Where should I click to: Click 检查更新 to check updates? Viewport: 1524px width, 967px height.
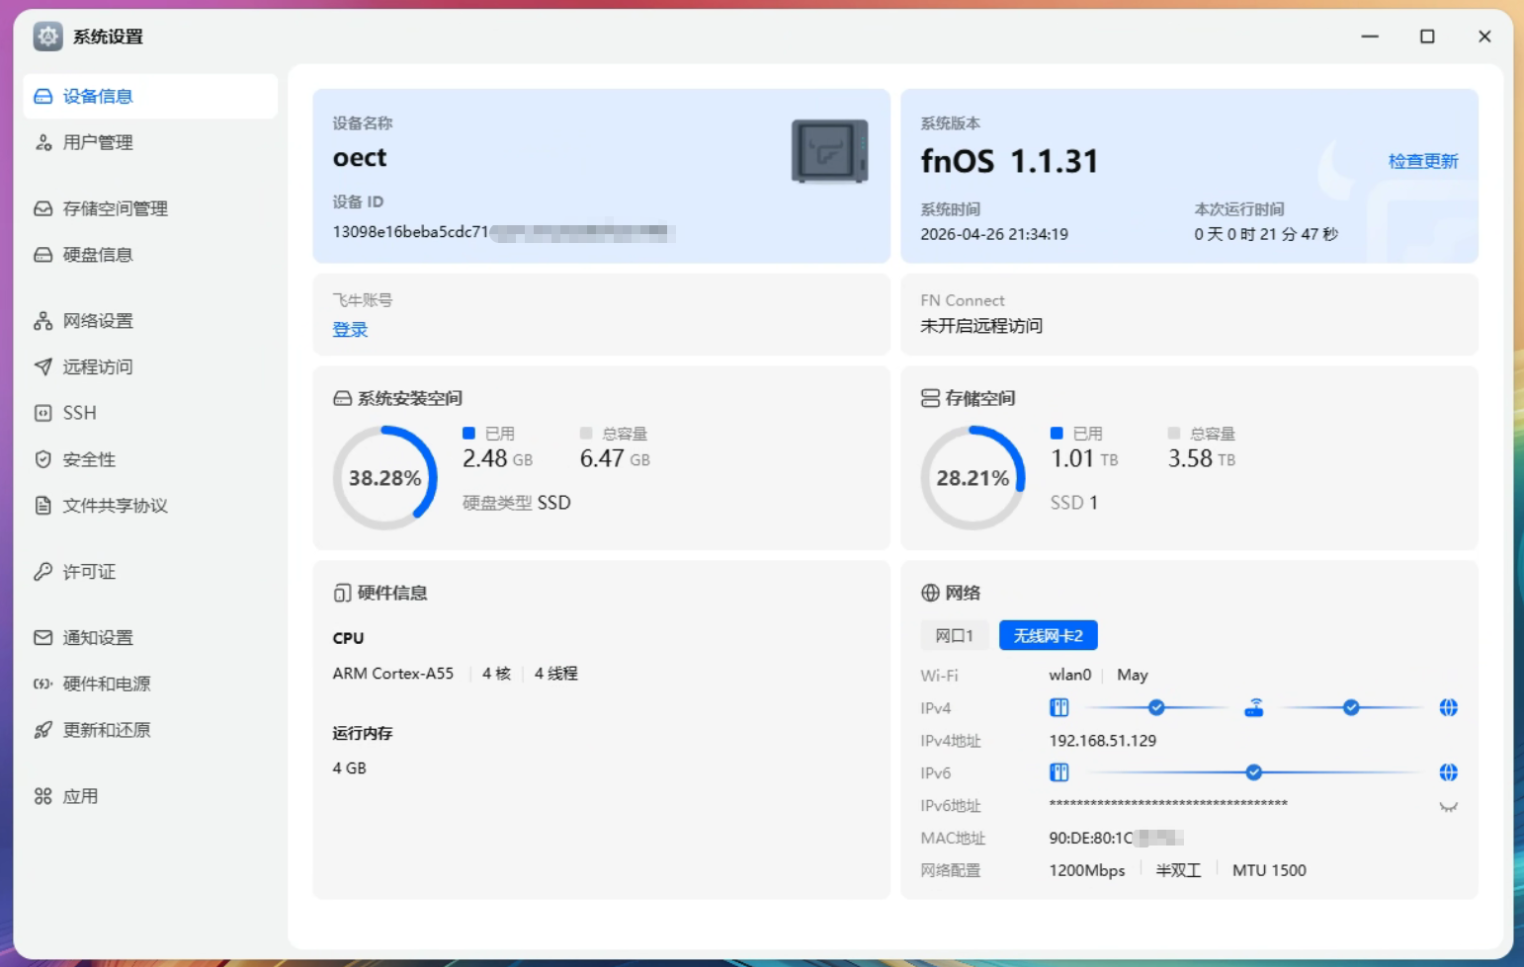tap(1422, 161)
